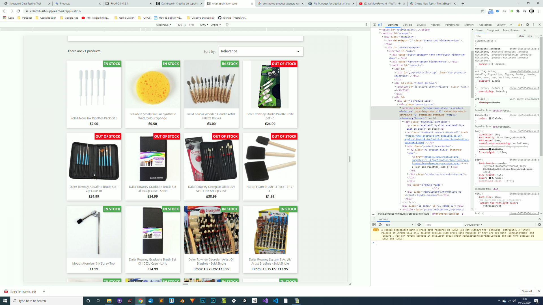Open the Sort by Relevance dropdown

(x=260, y=51)
